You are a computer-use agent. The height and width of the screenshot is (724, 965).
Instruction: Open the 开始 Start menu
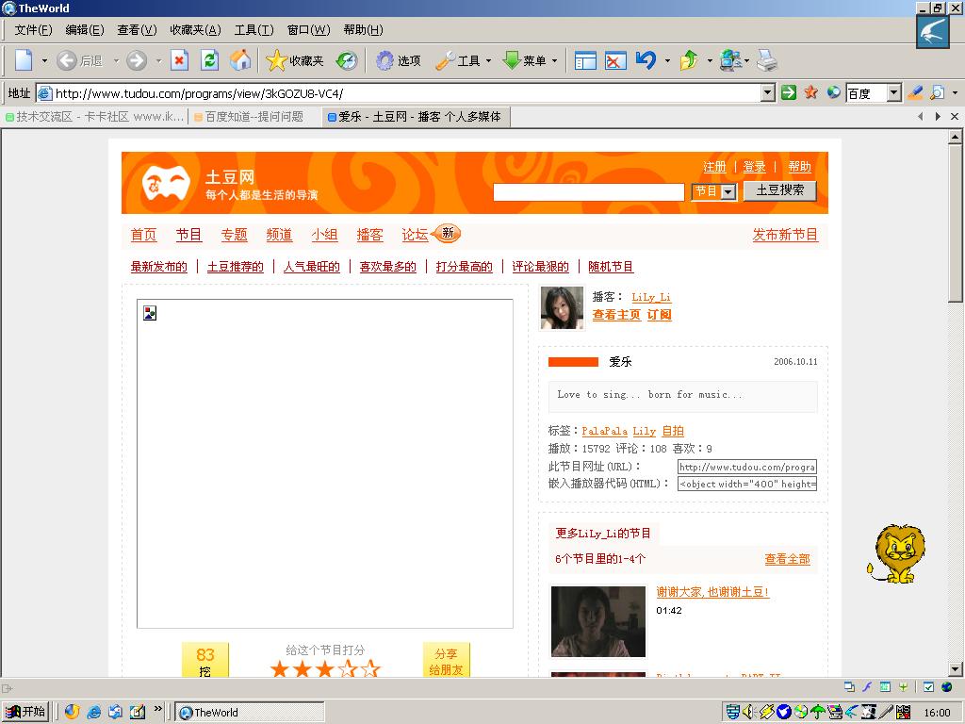tap(25, 712)
